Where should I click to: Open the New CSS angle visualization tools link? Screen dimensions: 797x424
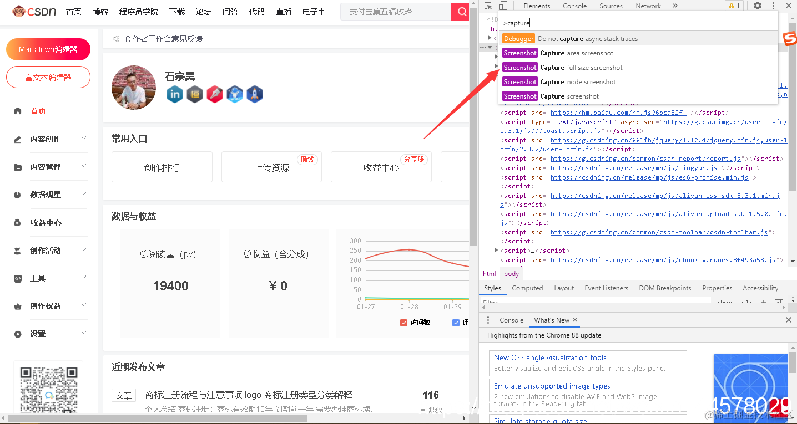click(x=550, y=358)
